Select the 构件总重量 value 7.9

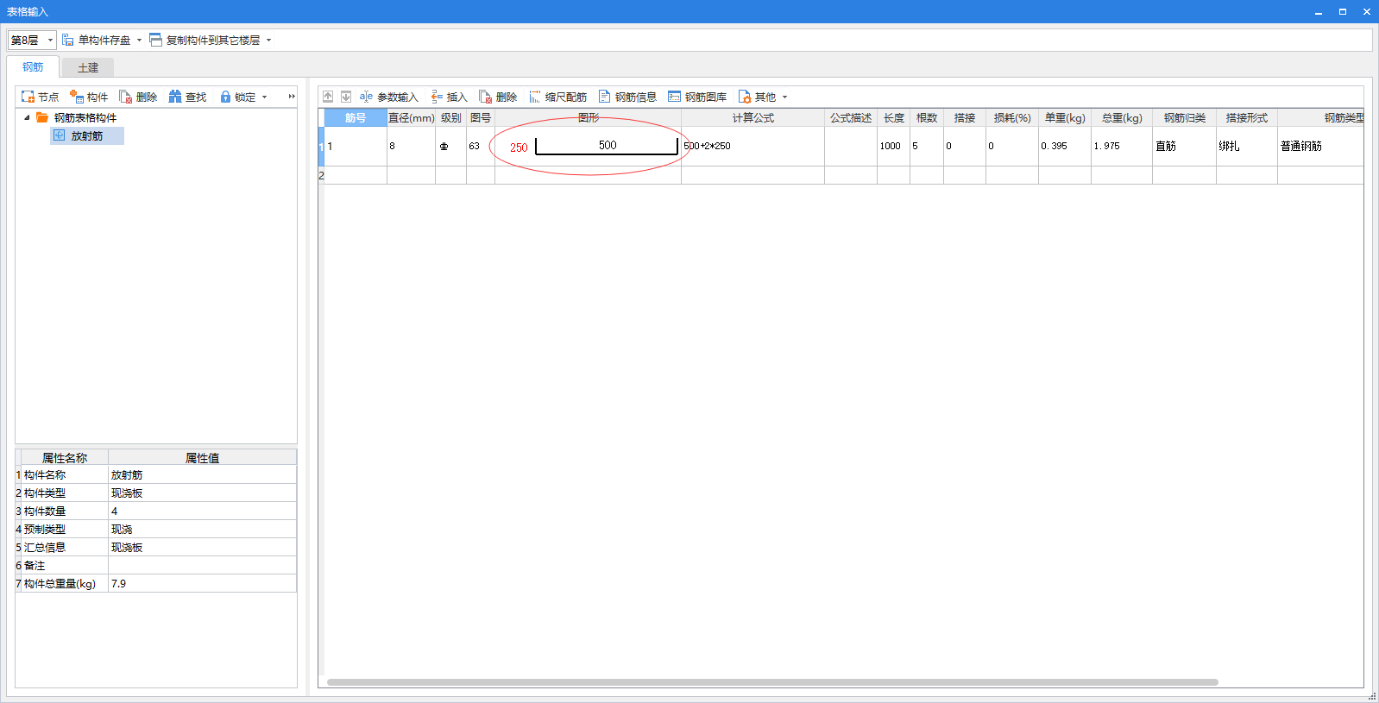click(202, 584)
